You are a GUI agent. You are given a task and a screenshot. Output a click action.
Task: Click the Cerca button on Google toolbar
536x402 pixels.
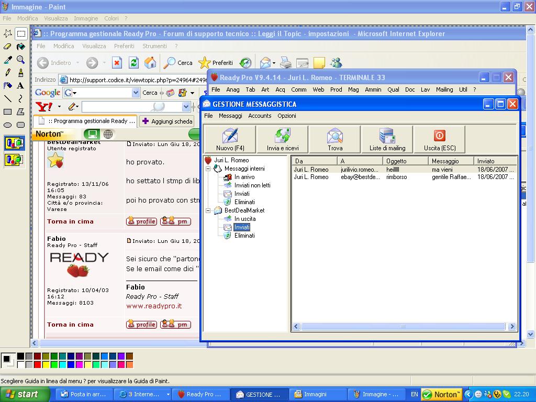click(x=150, y=93)
